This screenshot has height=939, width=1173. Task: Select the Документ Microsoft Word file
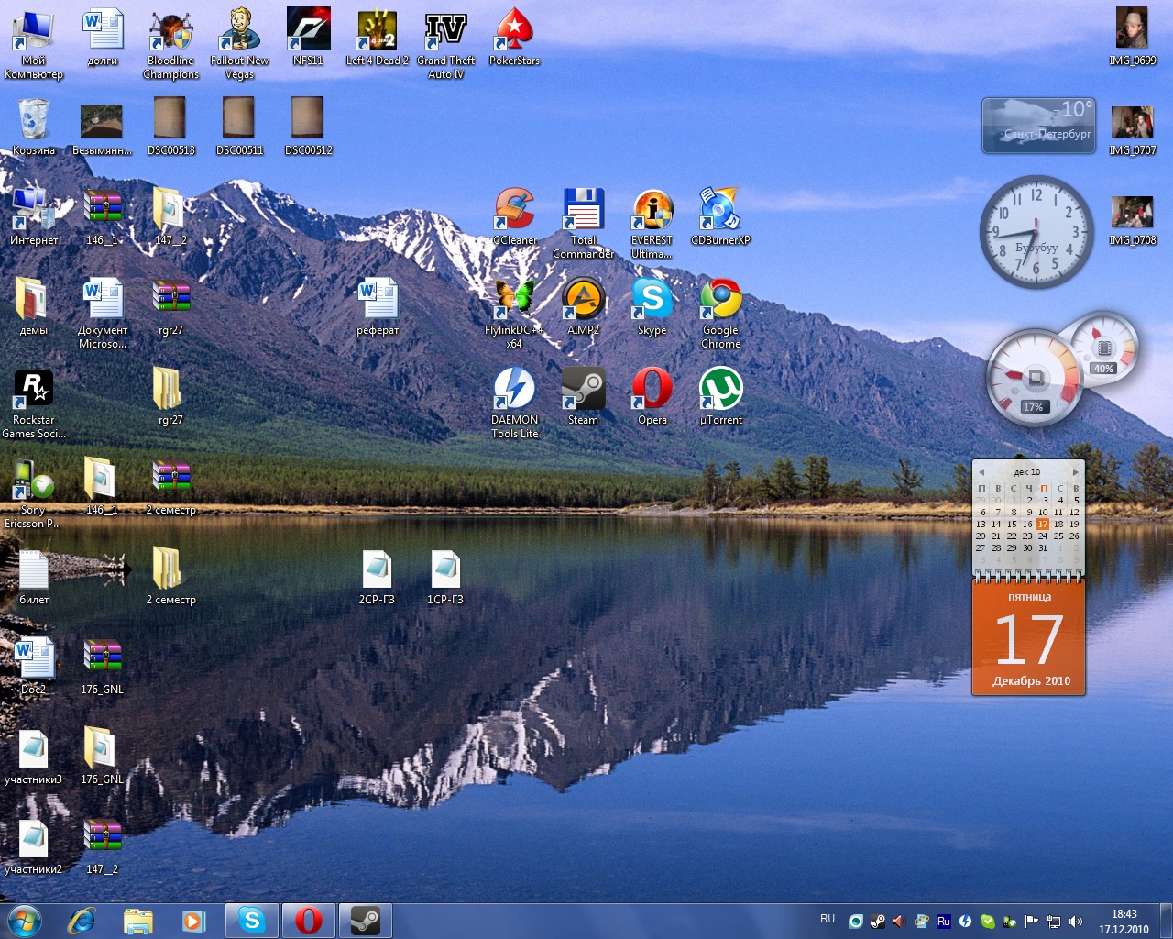point(103,313)
